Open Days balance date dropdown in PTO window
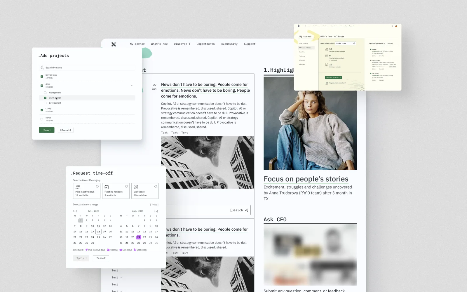 pos(346,44)
